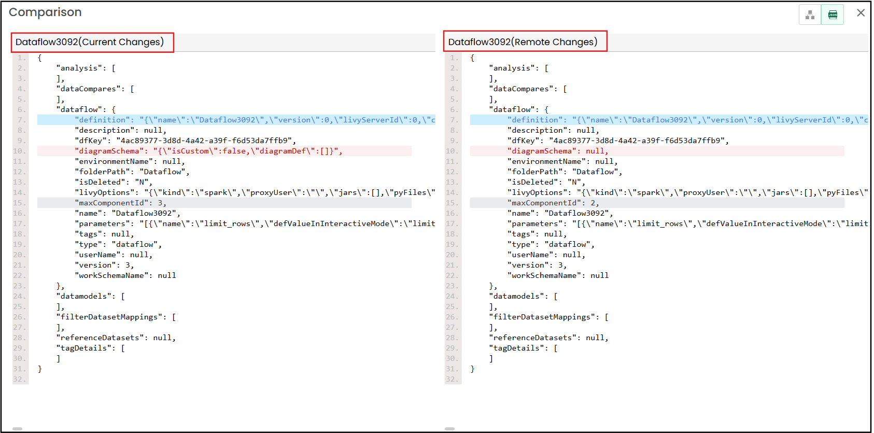The image size is (874, 433).
Task: Click right pane horizontal scrollbar thumb
Action: point(449,429)
